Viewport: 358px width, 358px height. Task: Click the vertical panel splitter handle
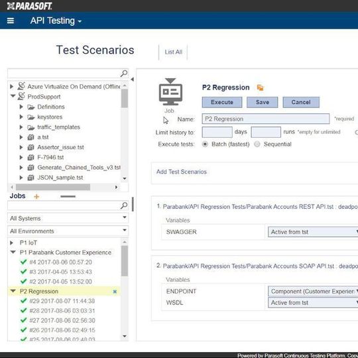(133, 204)
